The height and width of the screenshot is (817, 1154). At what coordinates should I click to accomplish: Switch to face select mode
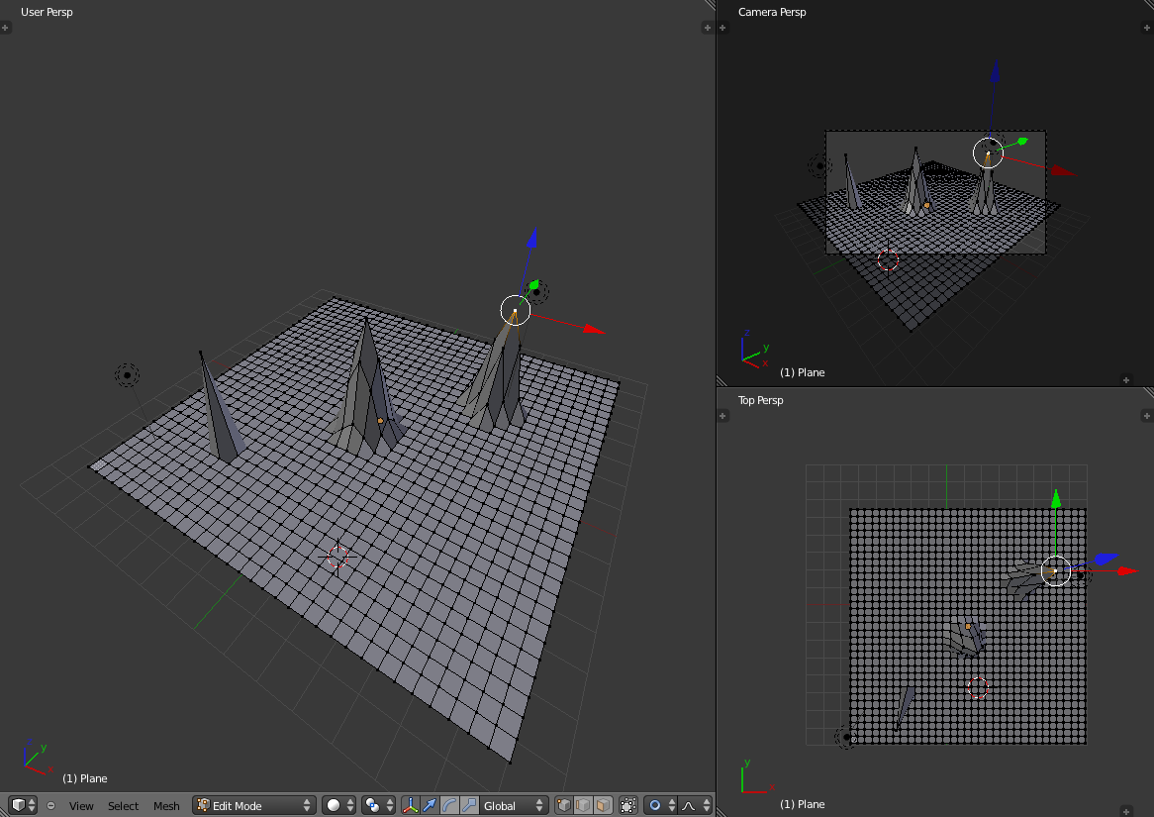(x=602, y=805)
